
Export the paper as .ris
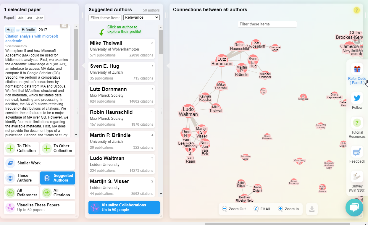coord(30,18)
